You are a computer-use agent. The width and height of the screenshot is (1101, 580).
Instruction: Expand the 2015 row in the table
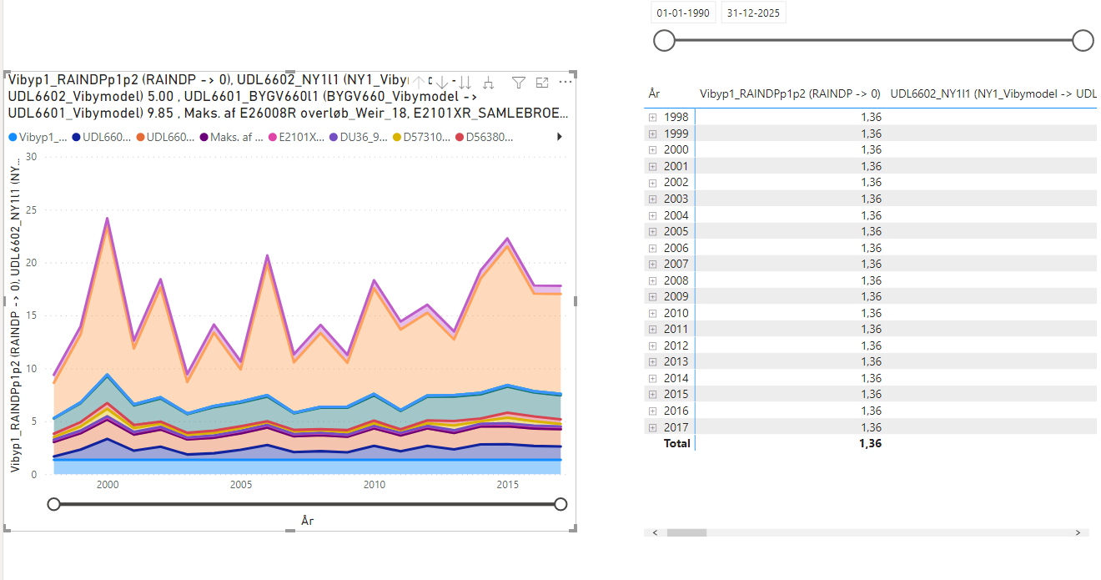click(652, 394)
